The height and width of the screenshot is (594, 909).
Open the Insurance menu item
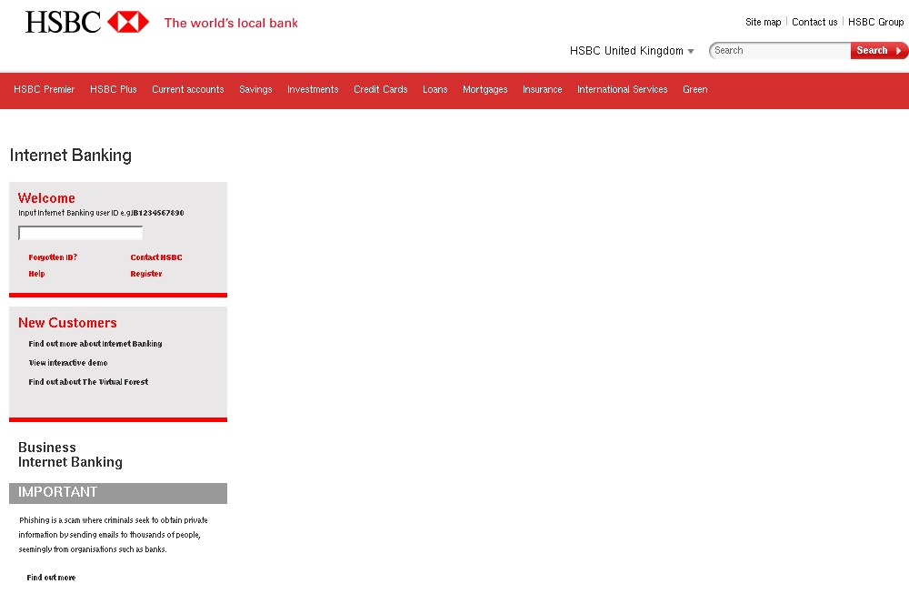[542, 89]
